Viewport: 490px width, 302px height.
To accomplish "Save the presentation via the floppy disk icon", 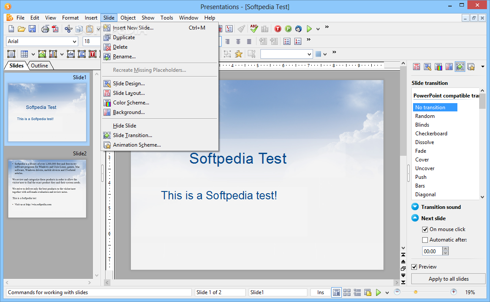I will pos(32,29).
